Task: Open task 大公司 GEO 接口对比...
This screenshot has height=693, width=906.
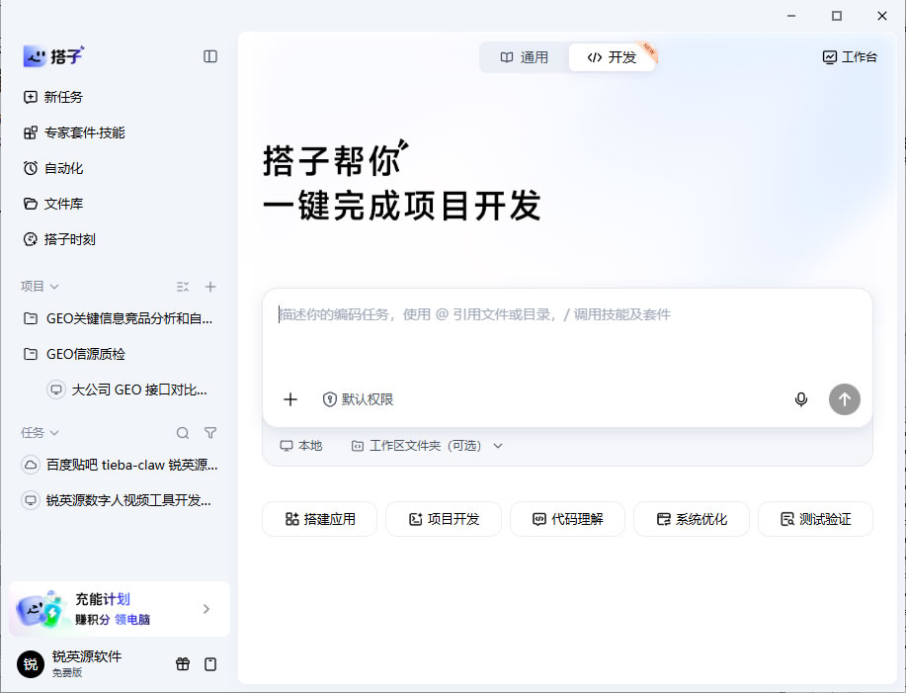Action: click(127, 390)
